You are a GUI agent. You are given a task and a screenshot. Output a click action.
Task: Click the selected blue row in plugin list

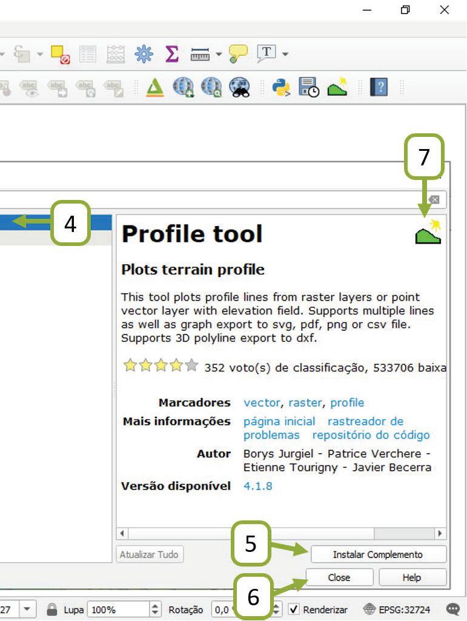56,222
